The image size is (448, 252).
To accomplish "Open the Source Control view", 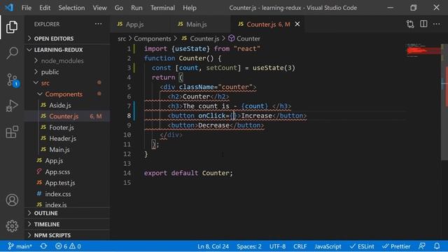I will pyautogui.click(x=12, y=80).
